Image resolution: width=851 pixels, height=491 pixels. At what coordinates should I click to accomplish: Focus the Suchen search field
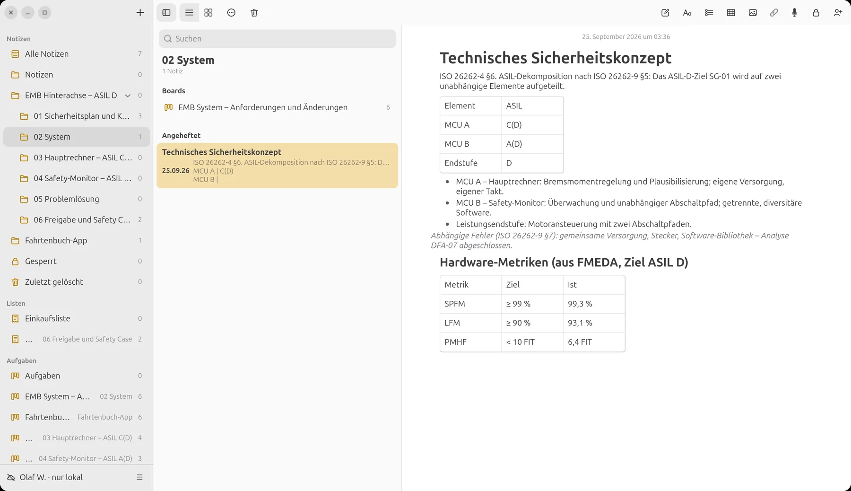pyautogui.click(x=277, y=39)
